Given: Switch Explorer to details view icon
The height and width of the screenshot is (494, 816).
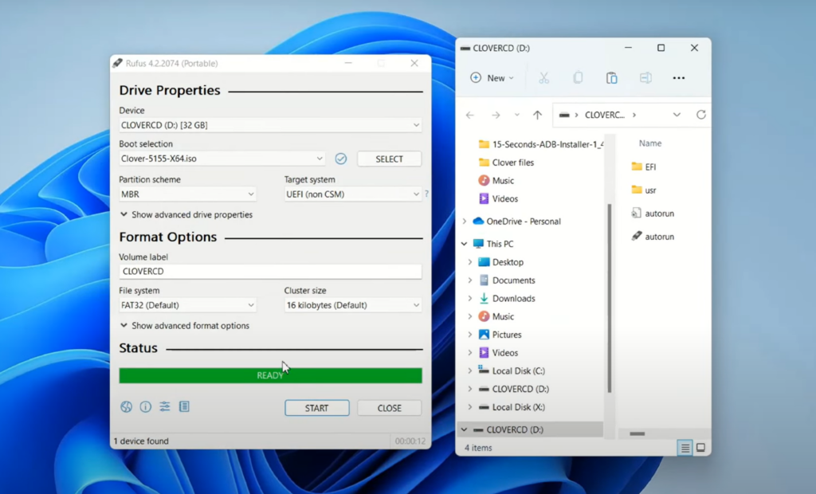Looking at the screenshot, I should [685, 448].
